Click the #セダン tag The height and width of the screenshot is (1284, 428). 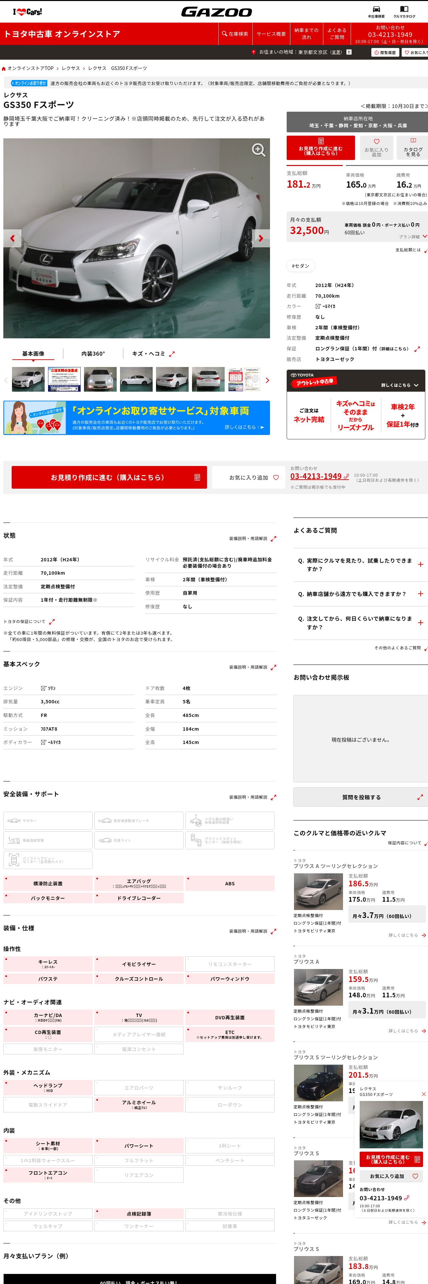pos(300,266)
